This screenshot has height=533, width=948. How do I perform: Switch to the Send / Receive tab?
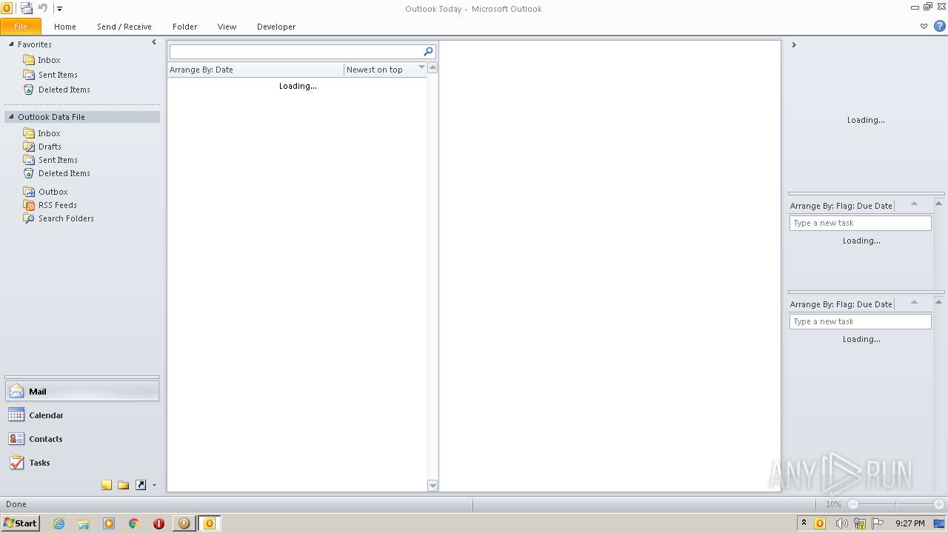124,27
